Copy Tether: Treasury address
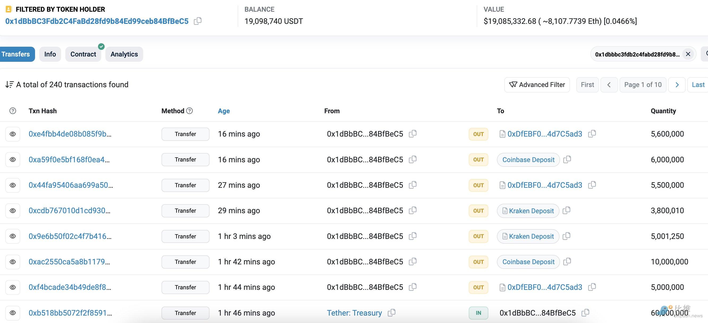 click(x=391, y=313)
